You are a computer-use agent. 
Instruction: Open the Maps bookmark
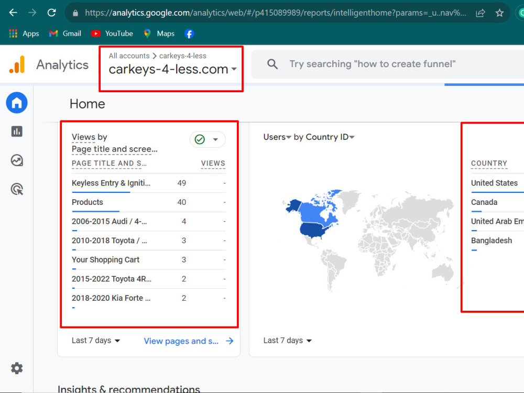159,34
